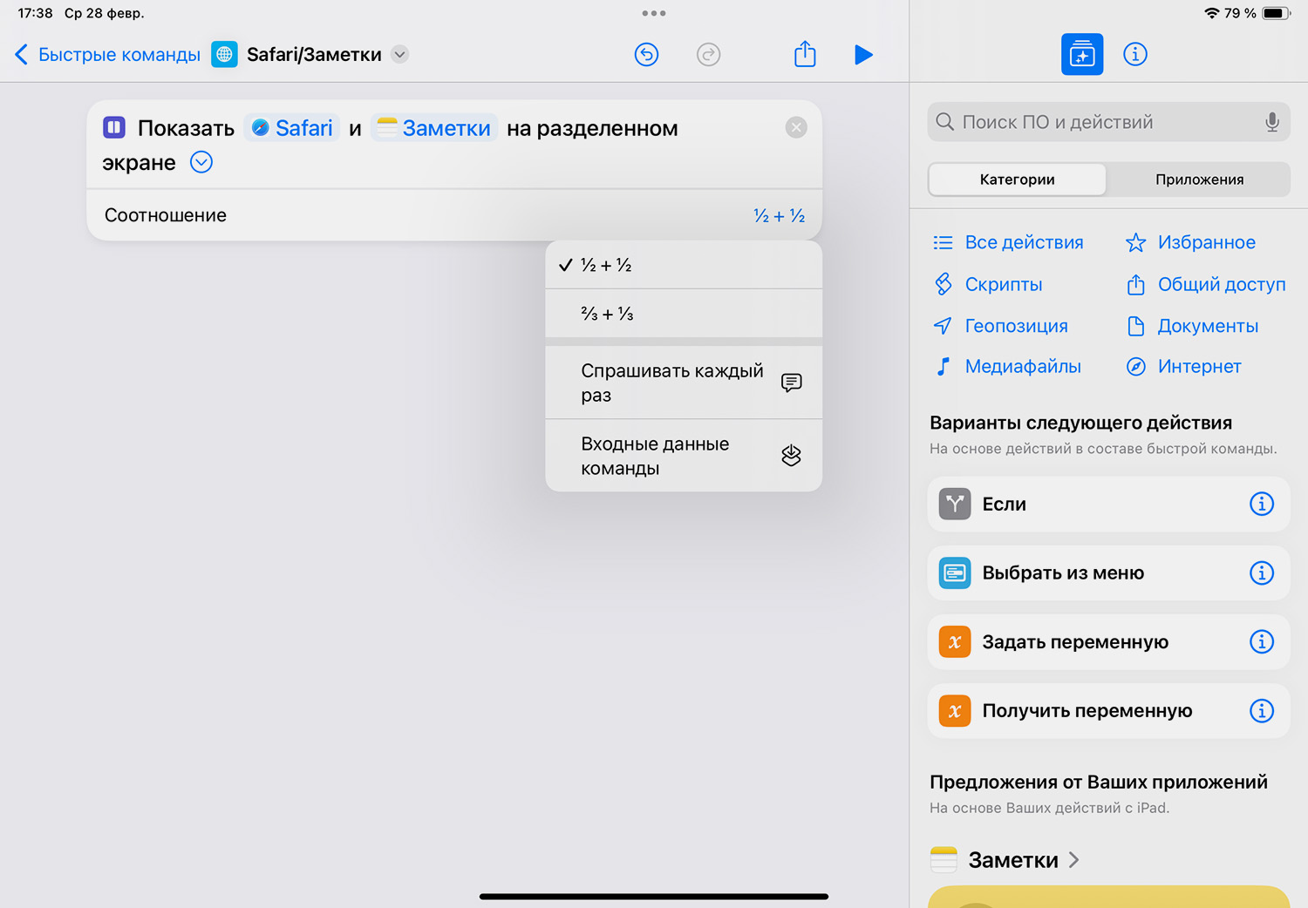The width and height of the screenshot is (1308, 908).
Task: Show info for Задать переменную
Action: tap(1262, 642)
